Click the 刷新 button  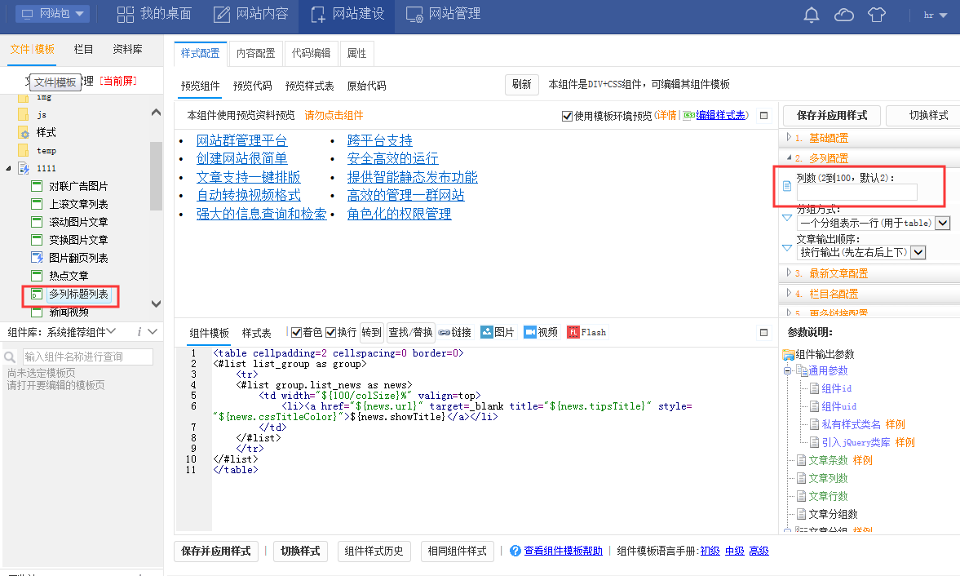click(522, 85)
